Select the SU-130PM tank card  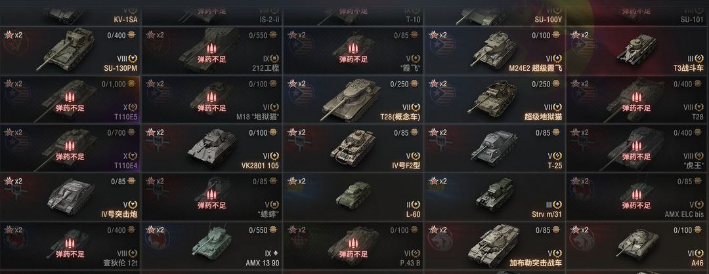coord(70,50)
